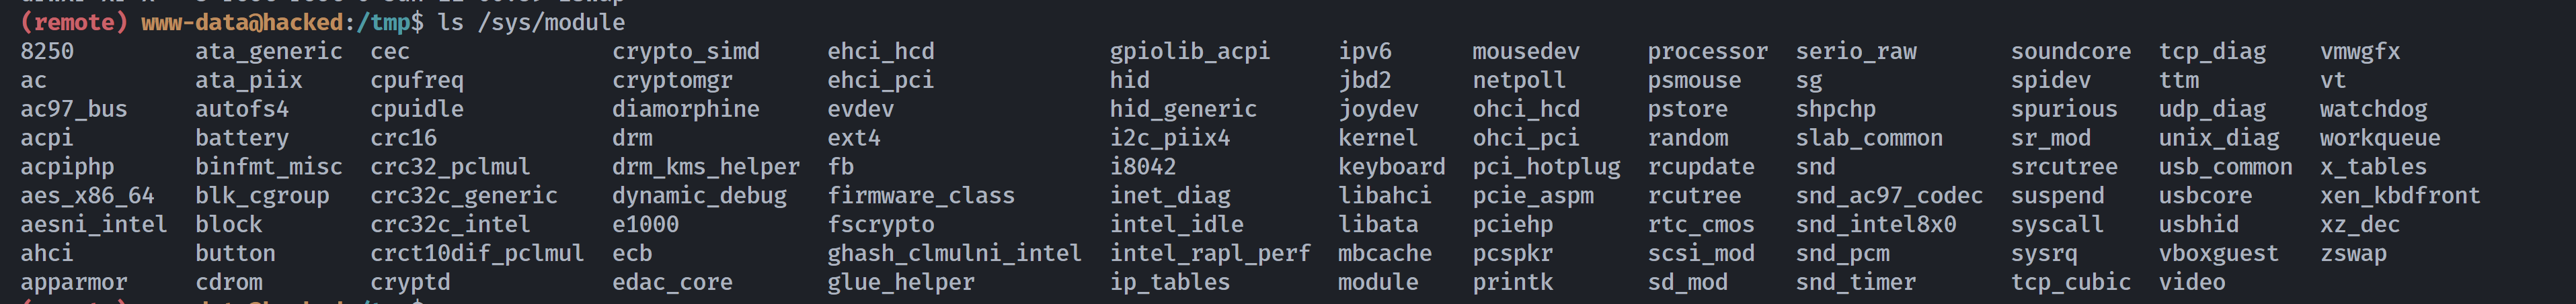2576x304 pixels.
Task: Click the xen_kbdfront entry
Action: (x=2400, y=195)
